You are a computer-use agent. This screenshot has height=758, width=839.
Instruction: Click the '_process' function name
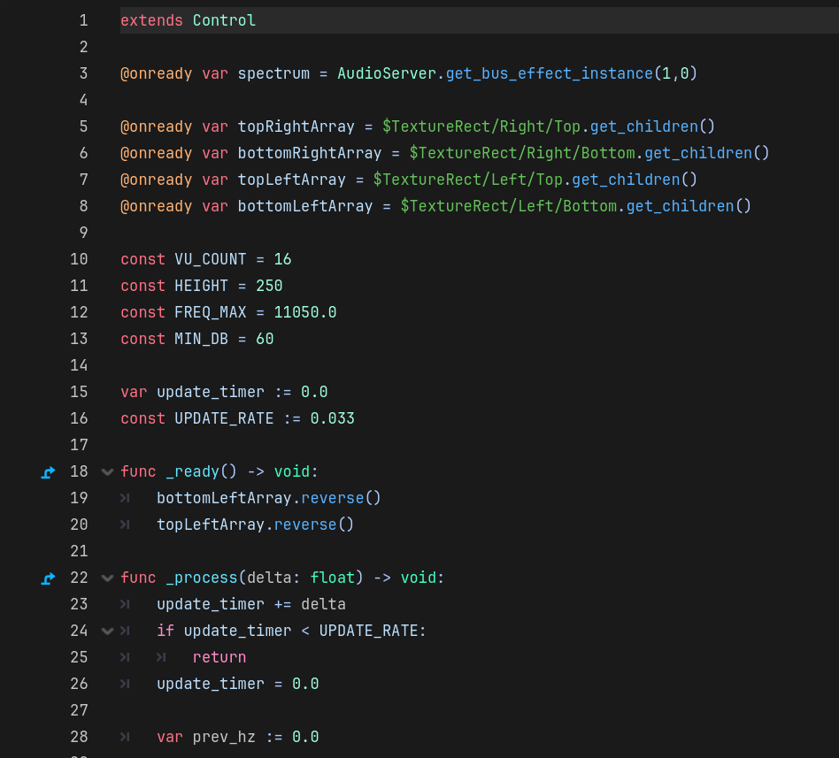pos(202,578)
